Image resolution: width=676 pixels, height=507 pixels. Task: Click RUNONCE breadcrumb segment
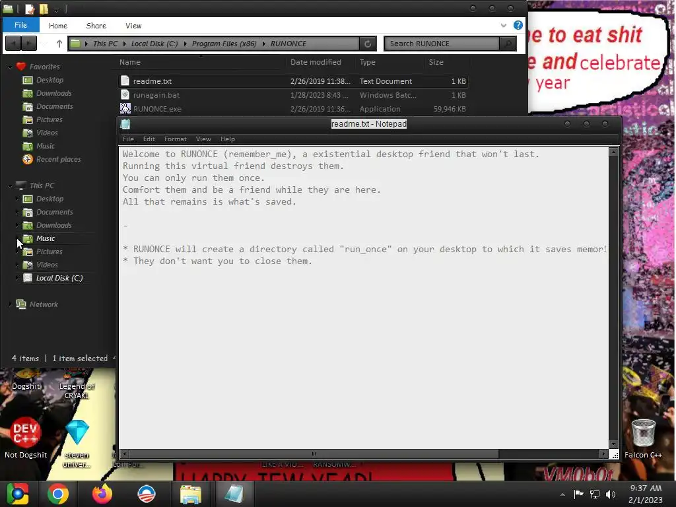tap(288, 44)
